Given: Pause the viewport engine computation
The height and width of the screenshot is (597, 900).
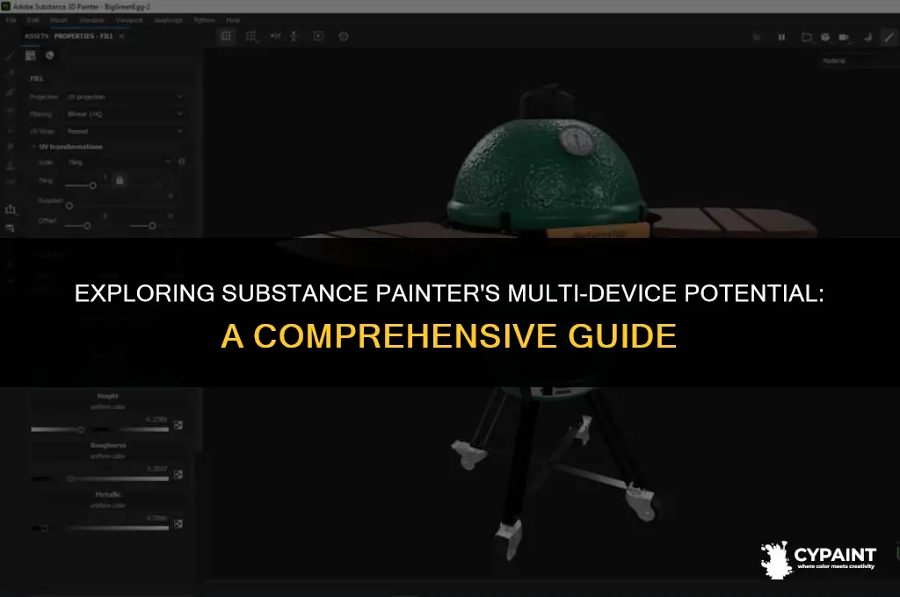Looking at the screenshot, I should click(781, 37).
